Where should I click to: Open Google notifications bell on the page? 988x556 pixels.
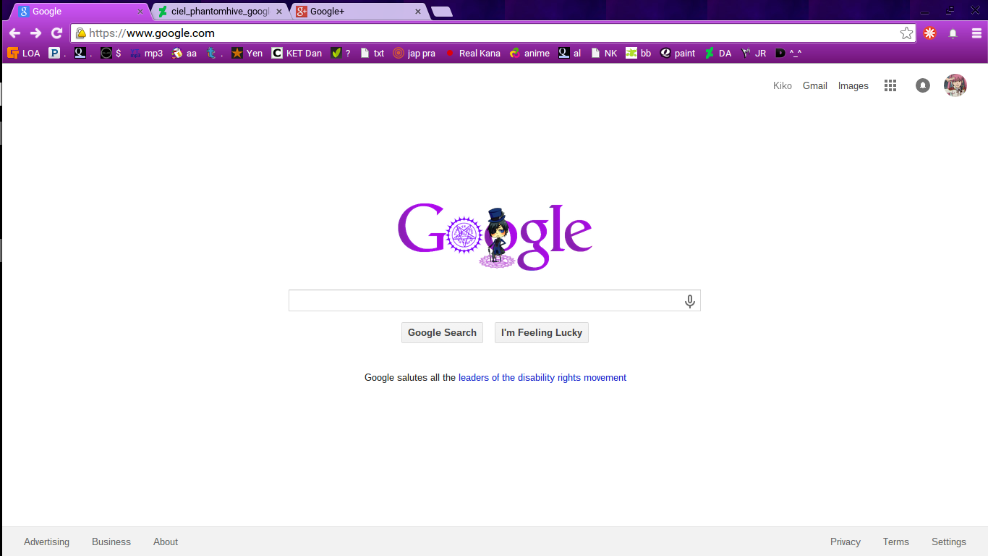[x=923, y=85]
